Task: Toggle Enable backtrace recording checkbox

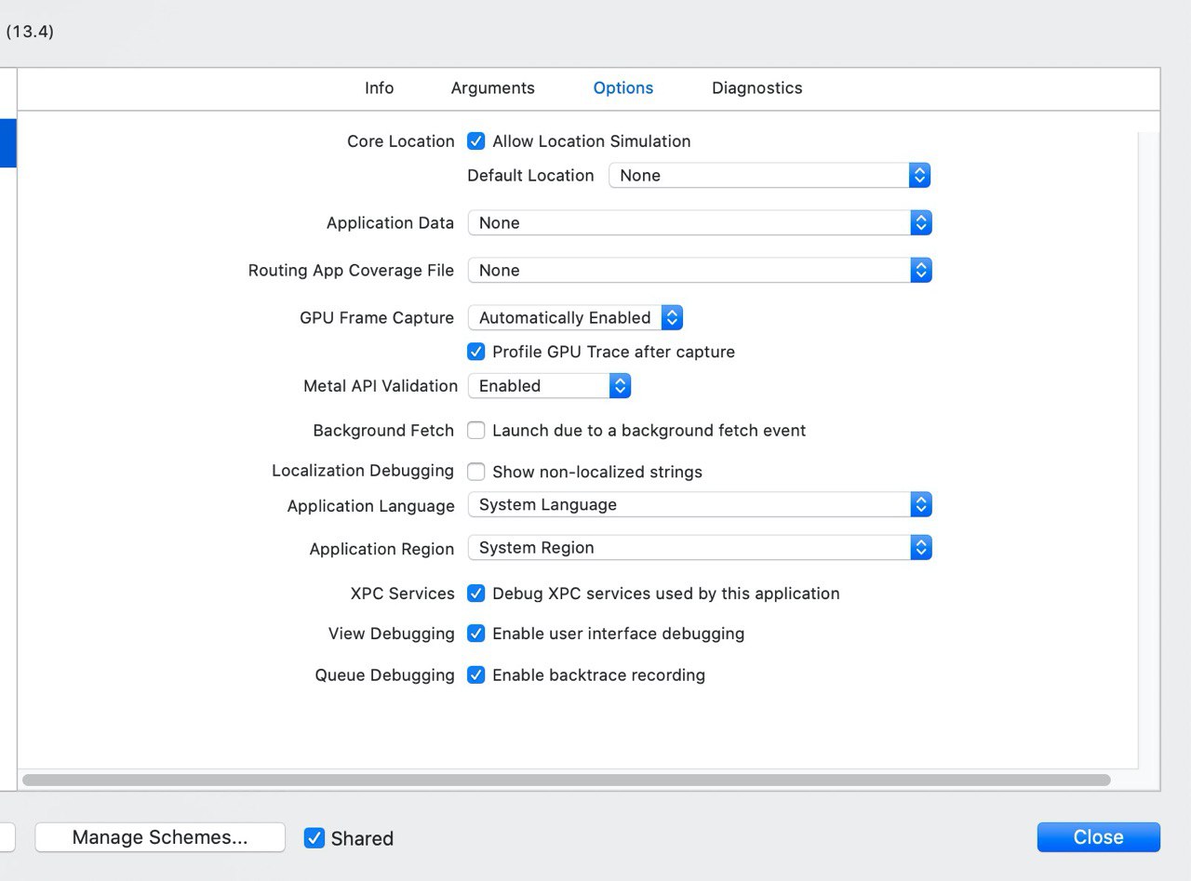Action: (475, 675)
